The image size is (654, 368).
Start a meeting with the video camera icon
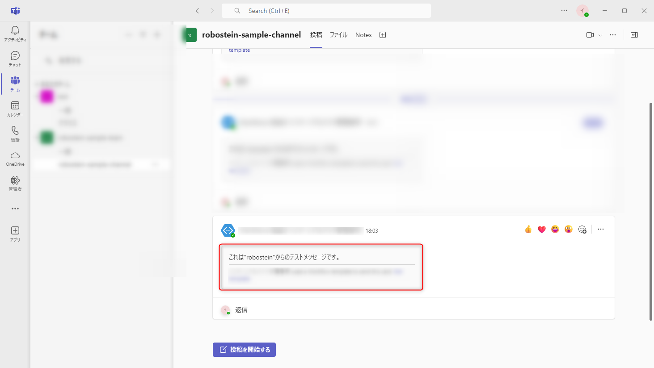pos(590,35)
